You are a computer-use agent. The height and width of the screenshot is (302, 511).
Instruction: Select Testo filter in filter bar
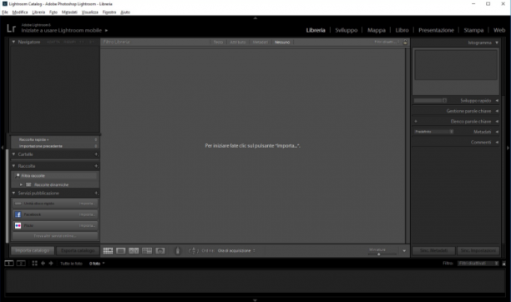click(218, 42)
